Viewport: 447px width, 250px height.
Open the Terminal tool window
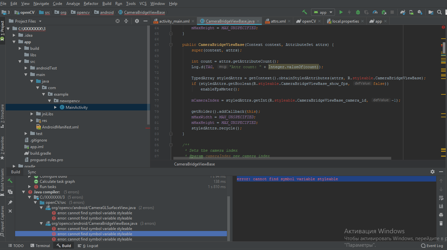(x=40, y=246)
